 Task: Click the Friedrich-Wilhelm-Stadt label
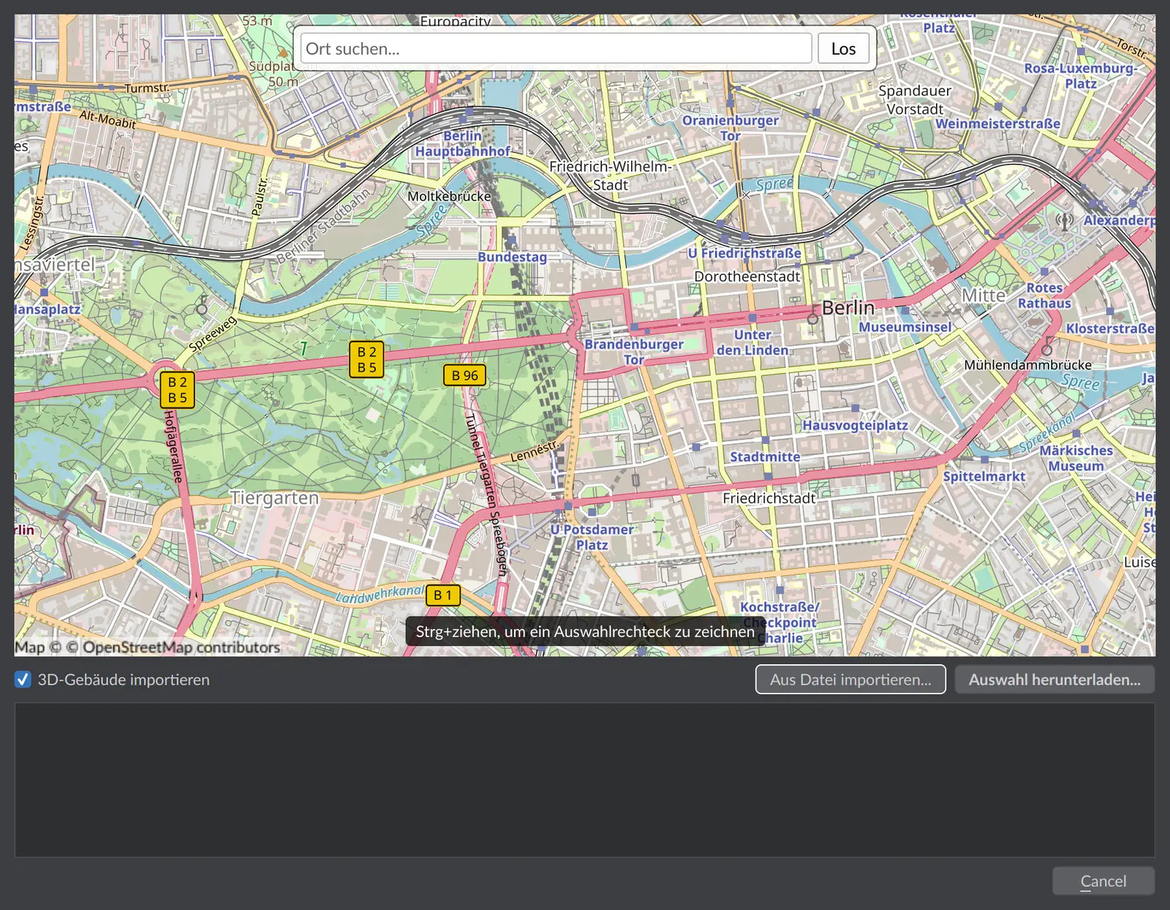(x=610, y=176)
